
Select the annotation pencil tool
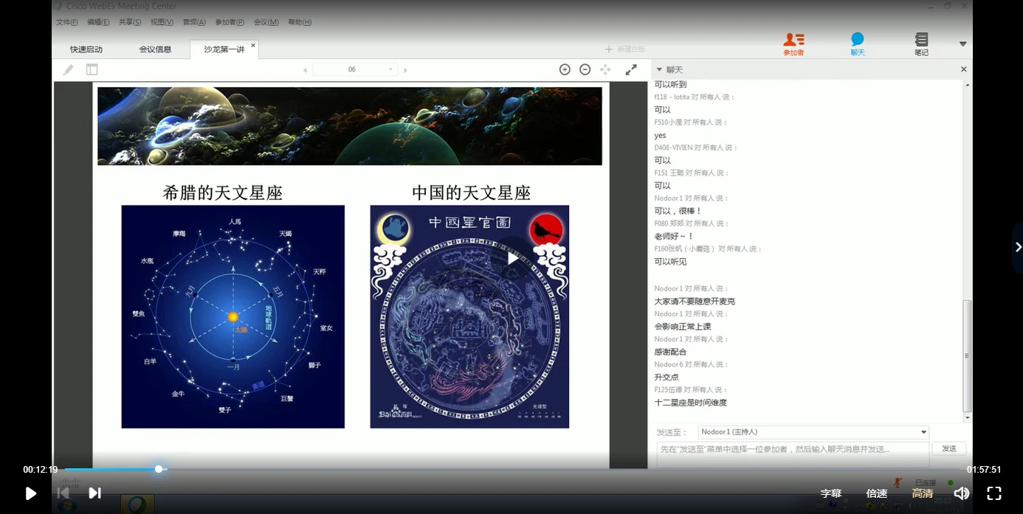coord(68,69)
